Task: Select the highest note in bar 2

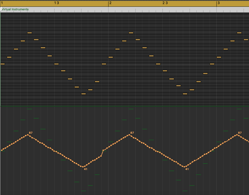Action: pyautogui.click(x=131, y=33)
